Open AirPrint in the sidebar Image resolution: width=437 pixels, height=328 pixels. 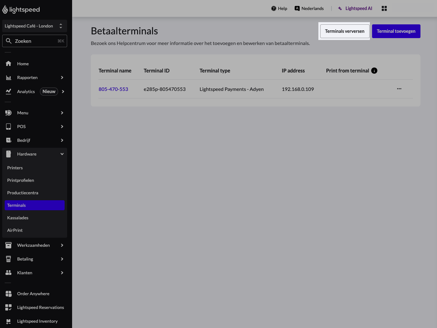[35, 230]
